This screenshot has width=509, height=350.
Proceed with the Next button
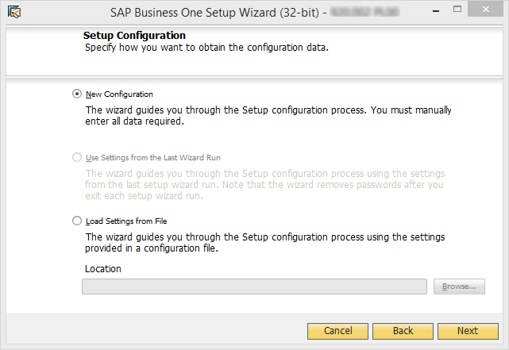point(468,331)
